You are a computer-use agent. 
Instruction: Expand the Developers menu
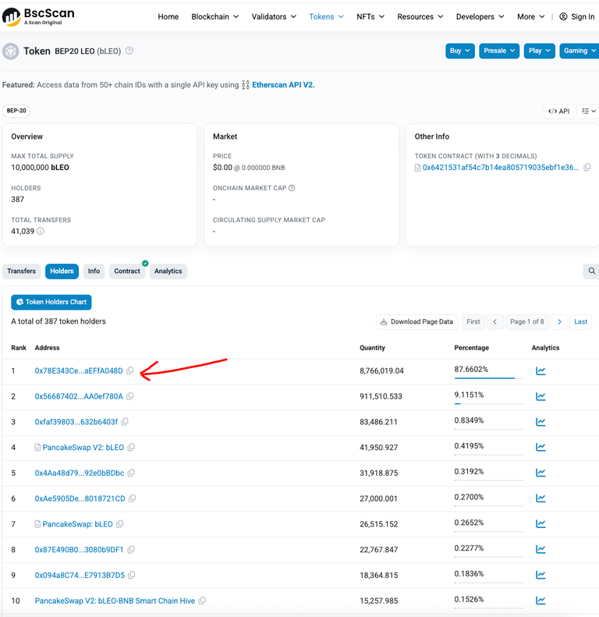(480, 16)
